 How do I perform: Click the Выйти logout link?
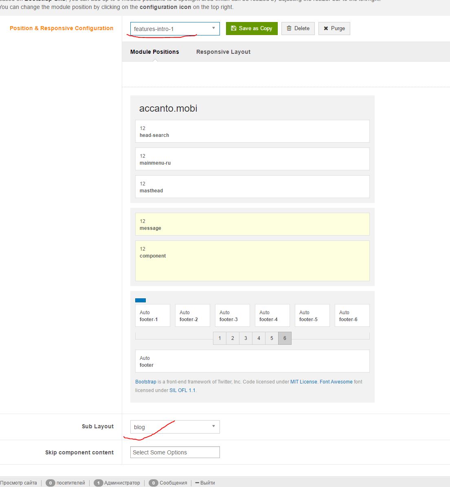[205, 483]
